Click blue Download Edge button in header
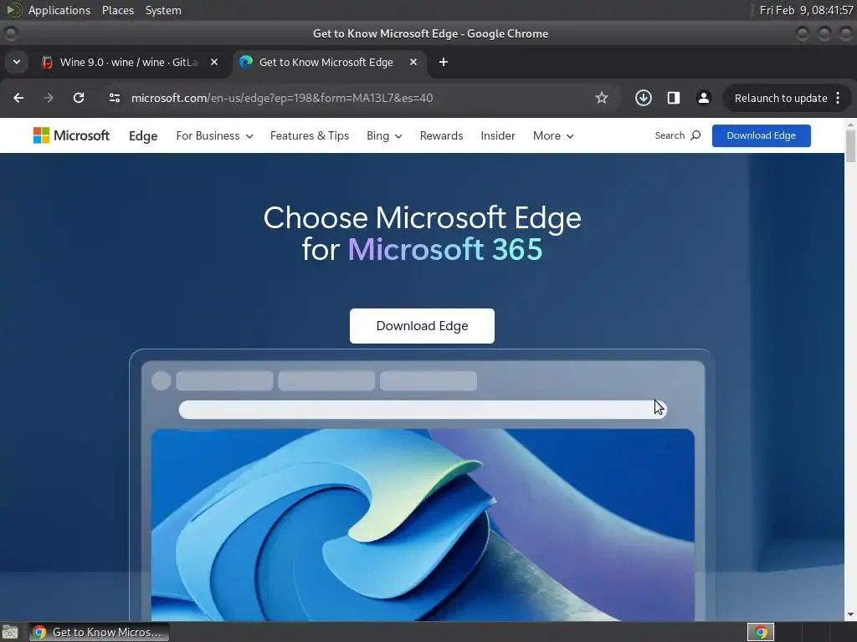 (x=761, y=135)
